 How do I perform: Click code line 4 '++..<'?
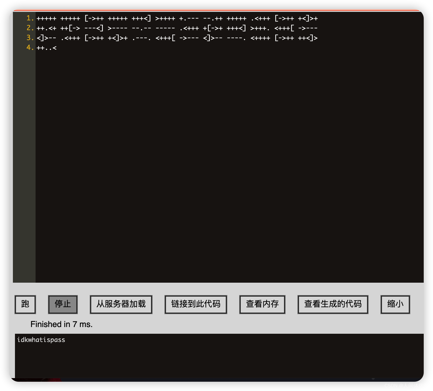click(47, 48)
